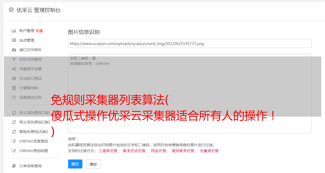Click the play circle icon for 手动运行测试
This screenshot has width=325, height=173.
14,78
